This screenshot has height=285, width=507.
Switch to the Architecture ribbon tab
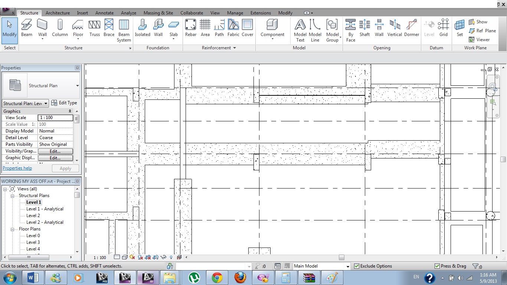pos(58,13)
